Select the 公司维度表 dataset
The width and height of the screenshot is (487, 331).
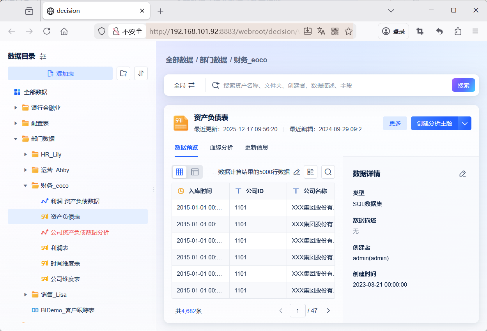coord(66,279)
